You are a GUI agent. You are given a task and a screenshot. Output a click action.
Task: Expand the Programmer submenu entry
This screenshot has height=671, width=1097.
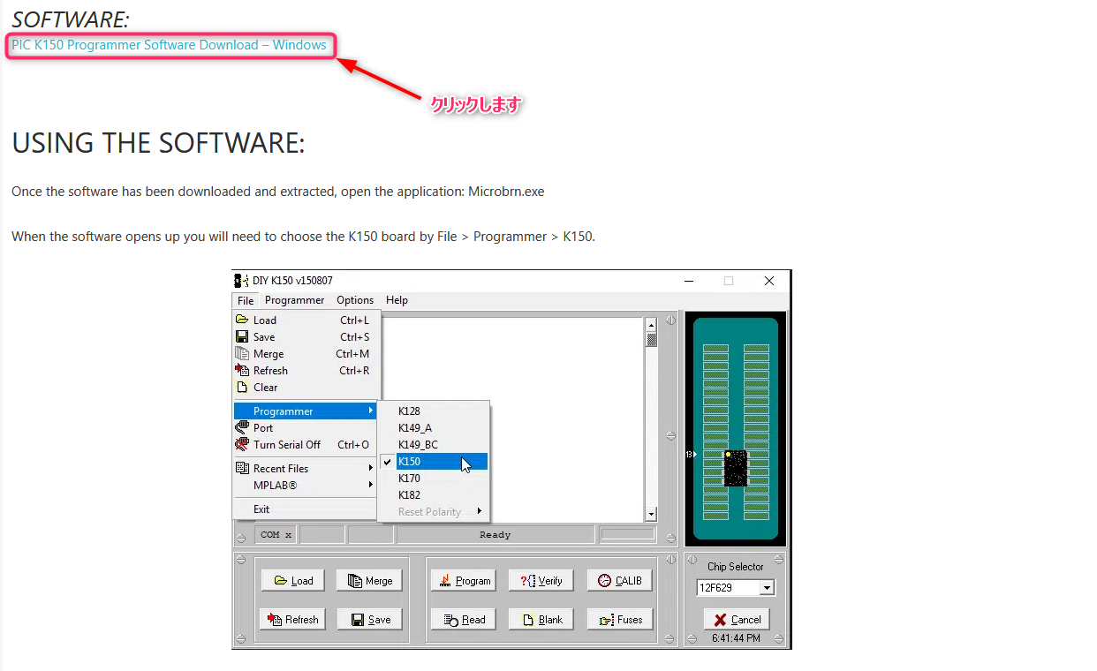coord(306,411)
